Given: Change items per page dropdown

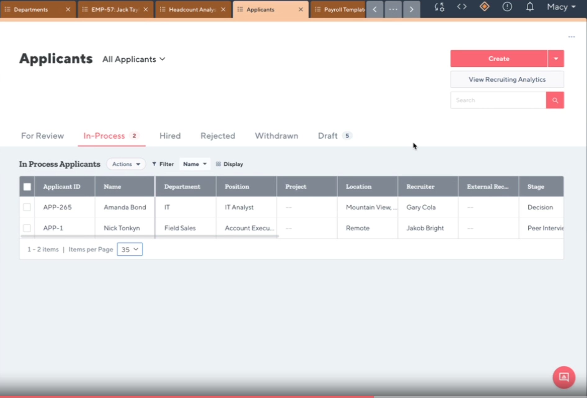Looking at the screenshot, I should (x=130, y=249).
